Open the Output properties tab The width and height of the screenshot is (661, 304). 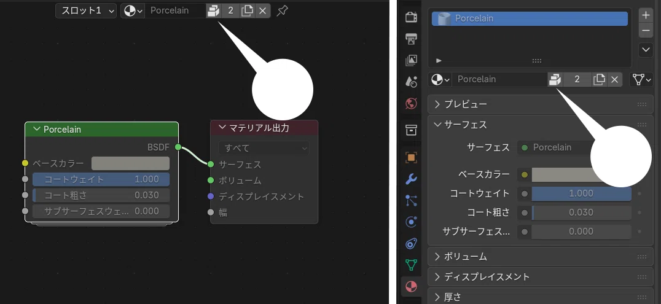pyautogui.click(x=411, y=39)
